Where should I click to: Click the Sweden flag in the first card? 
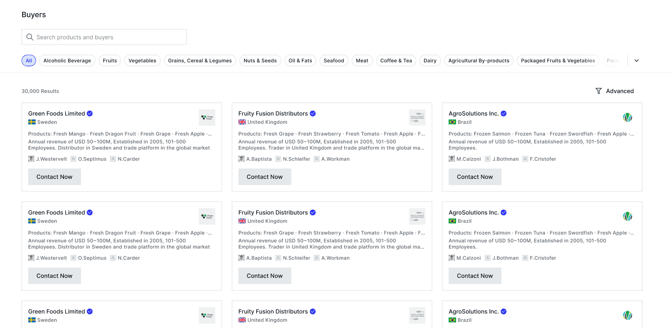click(x=32, y=122)
